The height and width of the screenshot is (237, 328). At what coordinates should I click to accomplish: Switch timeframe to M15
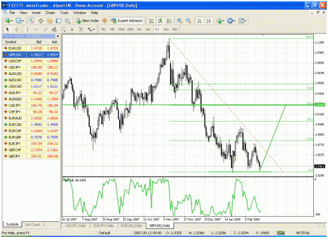tap(121, 29)
